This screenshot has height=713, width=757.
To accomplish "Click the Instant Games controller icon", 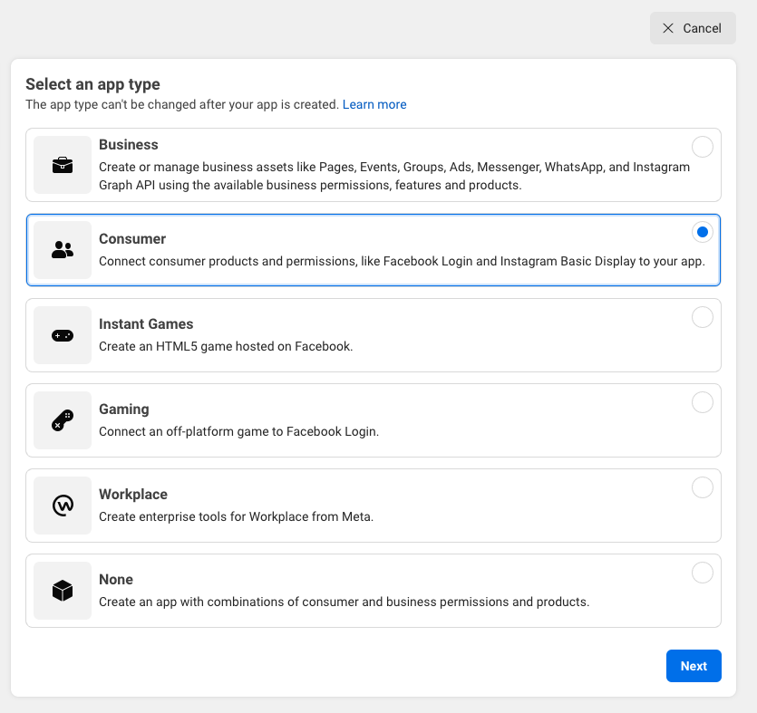I will click(63, 335).
